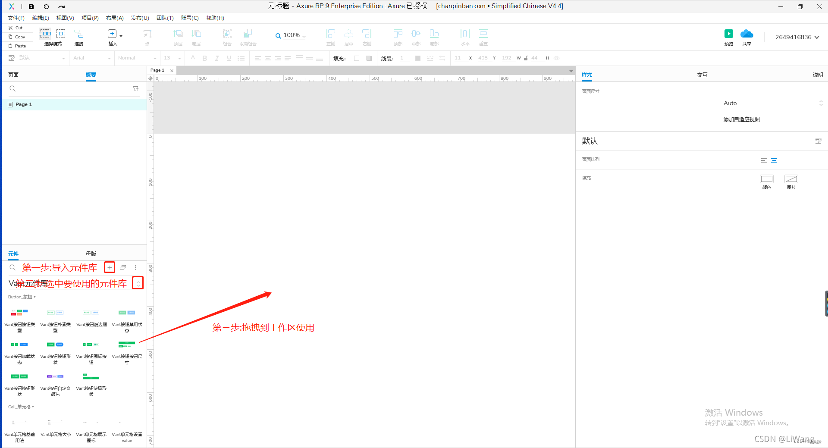
Task: Close the Page 1 canvas tab
Action: [x=172, y=71]
